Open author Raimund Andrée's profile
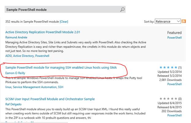Screen dimensions: 191x123 pyautogui.click(x=16, y=37)
